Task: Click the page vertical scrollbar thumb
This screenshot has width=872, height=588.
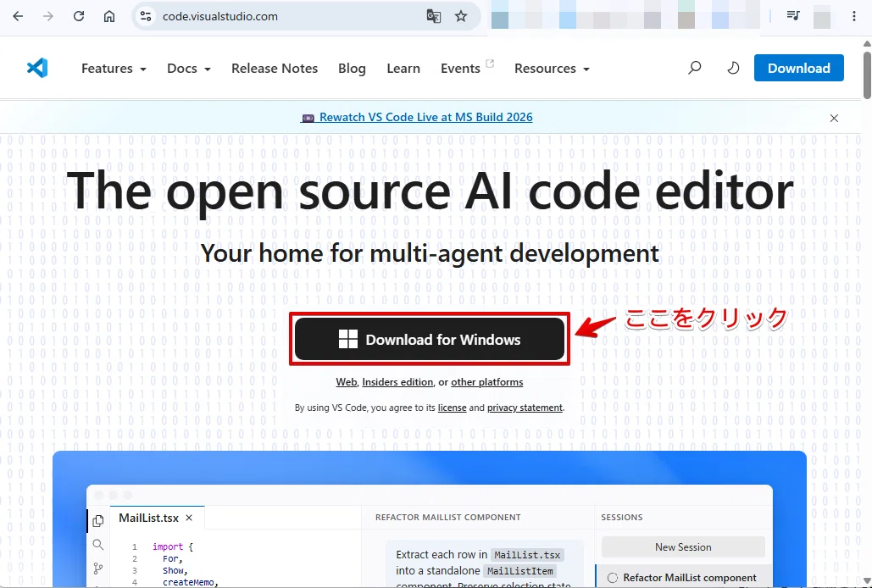Action: pyautogui.click(x=867, y=75)
